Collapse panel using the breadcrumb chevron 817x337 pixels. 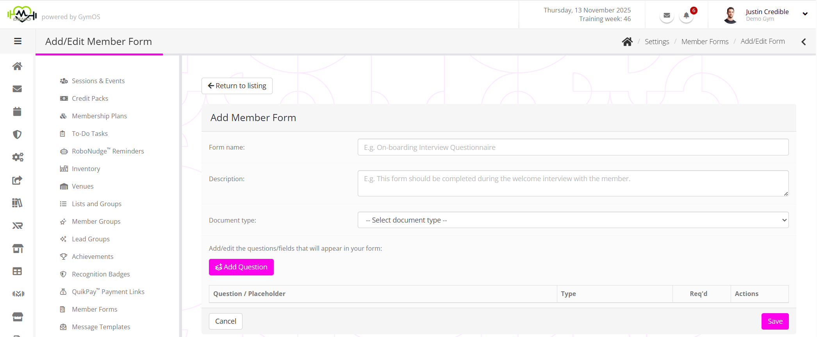[x=803, y=42]
